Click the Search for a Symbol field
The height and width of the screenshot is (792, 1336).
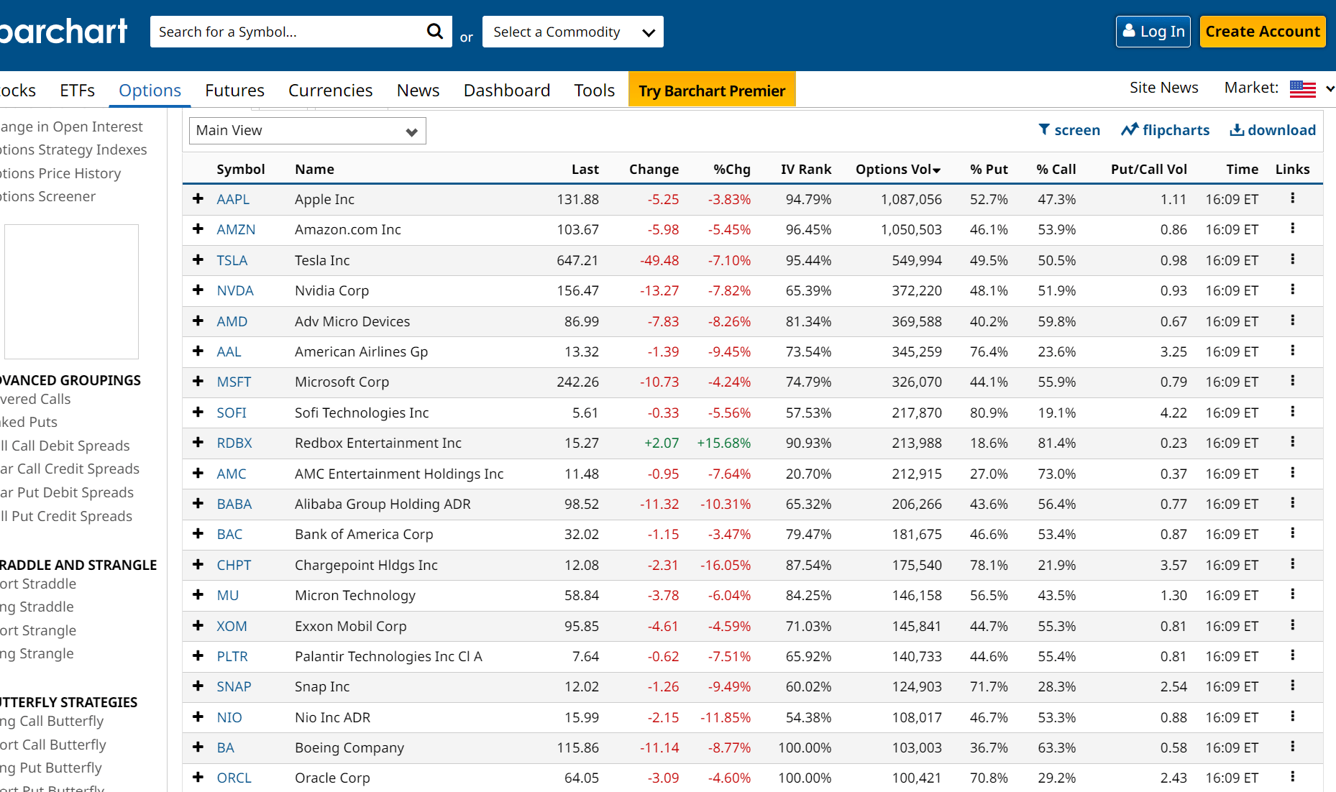pos(288,31)
